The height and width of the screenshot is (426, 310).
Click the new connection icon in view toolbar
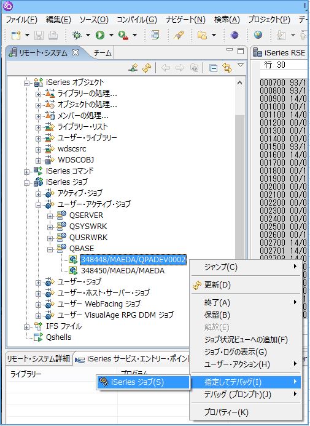[x=133, y=68]
